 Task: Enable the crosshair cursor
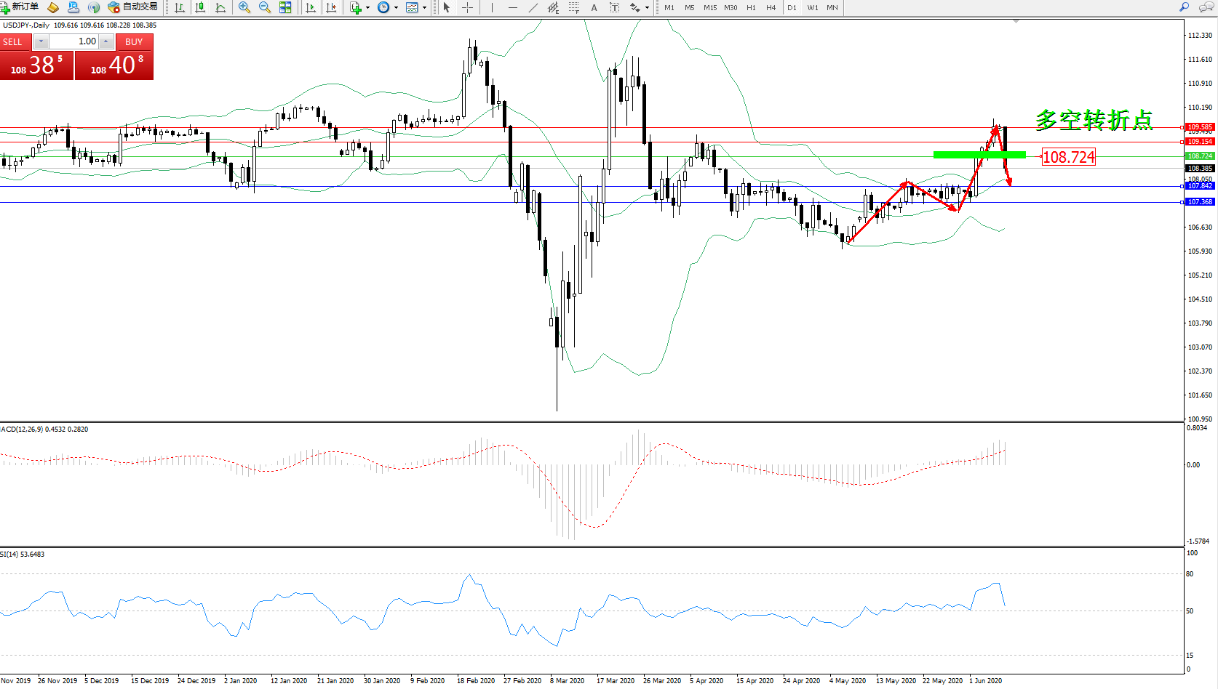(x=467, y=7)
